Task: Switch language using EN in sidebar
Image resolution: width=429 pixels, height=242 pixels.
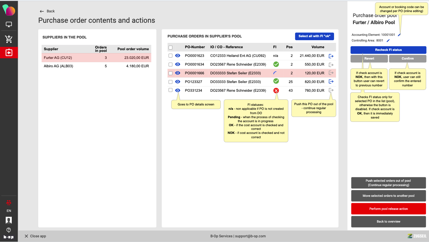Action: [9, 211]
